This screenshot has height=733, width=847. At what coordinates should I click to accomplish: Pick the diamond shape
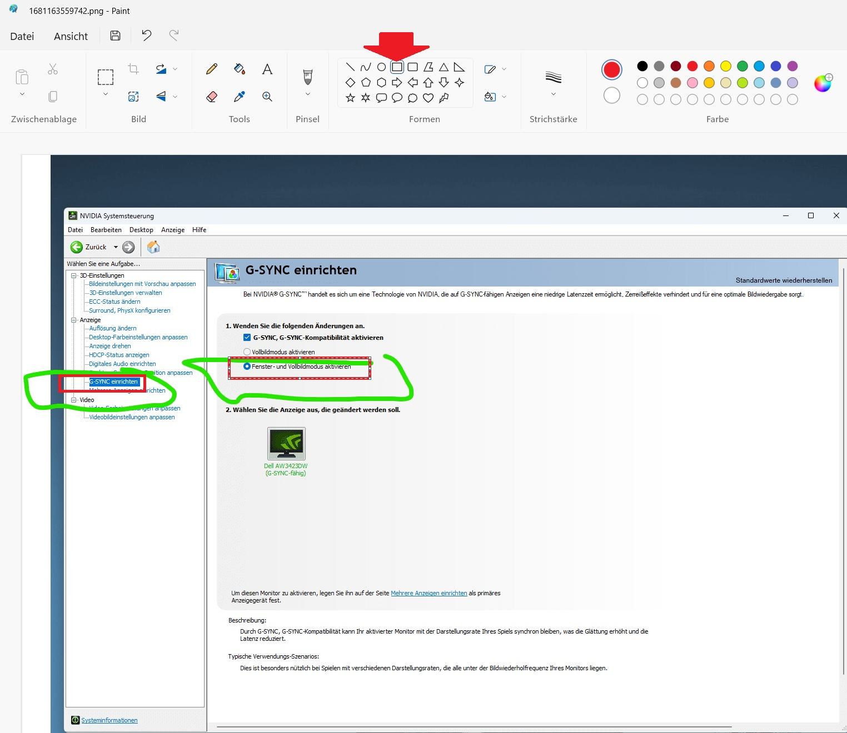(350, 83)
